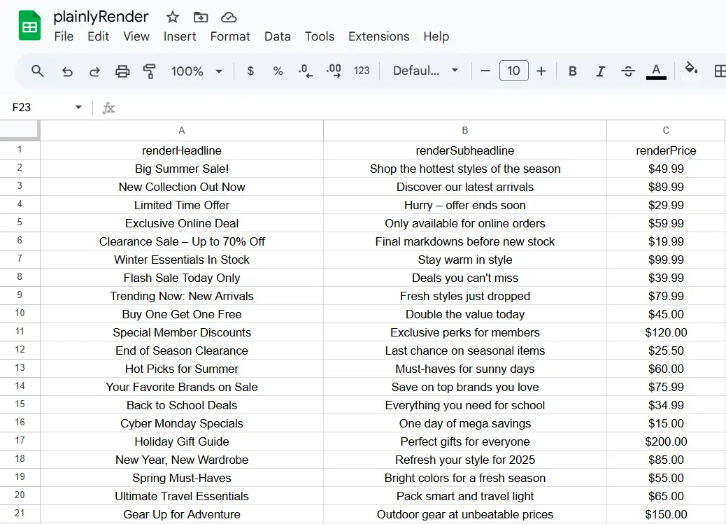Increase decimal places

coord(333,71)
